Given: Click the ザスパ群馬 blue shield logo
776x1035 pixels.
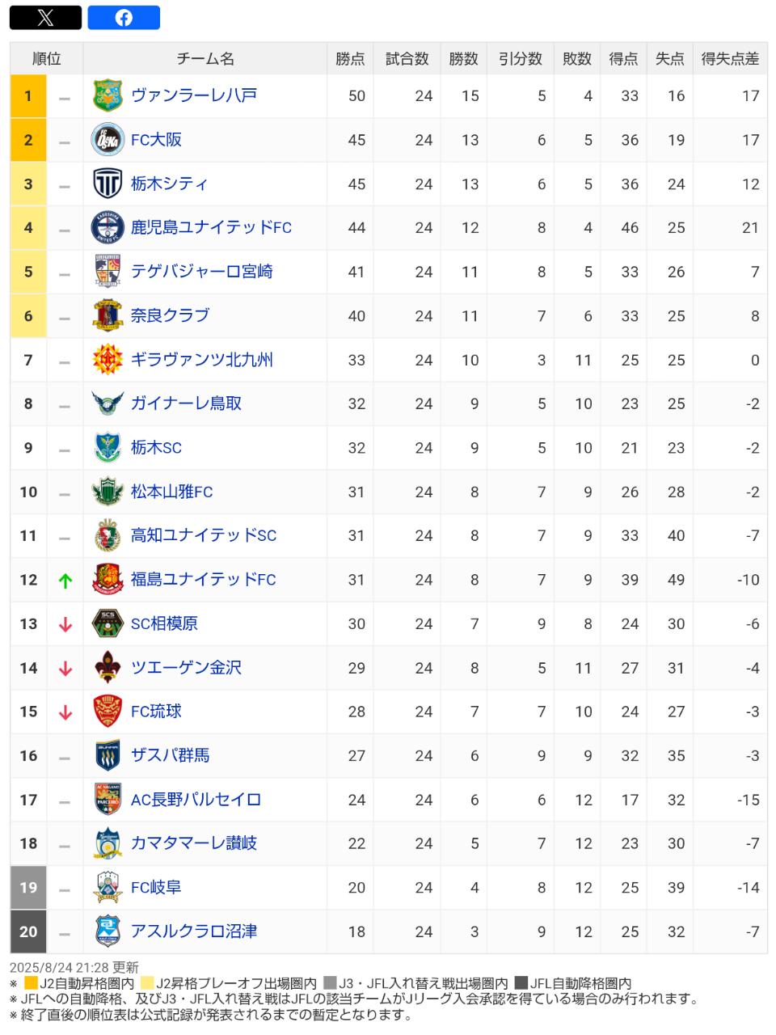Looking at the screenshot, I should point(107,755).
